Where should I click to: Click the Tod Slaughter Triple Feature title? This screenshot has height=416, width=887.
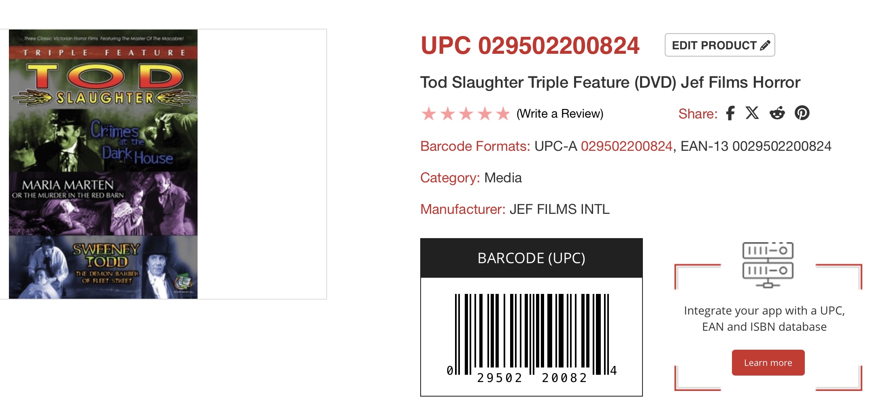pyautogui.click(x=610, y=82)
